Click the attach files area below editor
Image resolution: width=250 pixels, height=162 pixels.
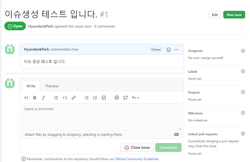point(102,134)
